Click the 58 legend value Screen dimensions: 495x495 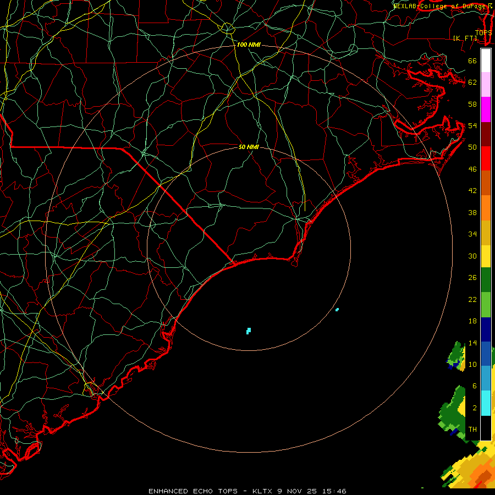click(472, 104)
